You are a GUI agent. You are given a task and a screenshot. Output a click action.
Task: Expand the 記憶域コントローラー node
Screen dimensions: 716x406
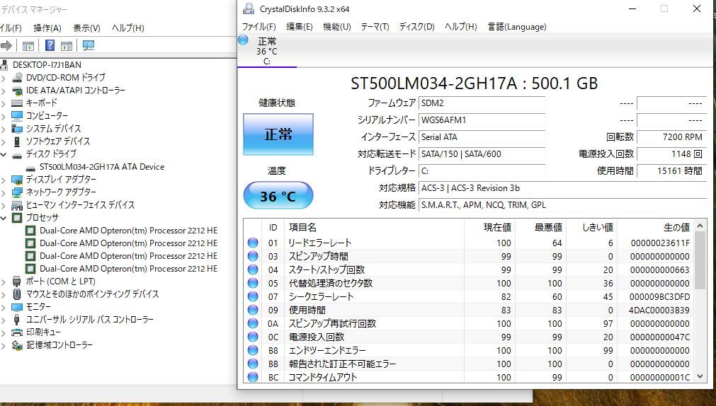coord(4,345)
